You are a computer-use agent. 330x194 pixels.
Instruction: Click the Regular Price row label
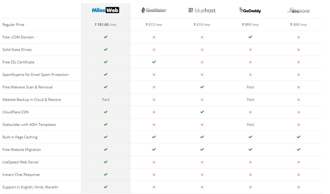click(x=13, y=25)
